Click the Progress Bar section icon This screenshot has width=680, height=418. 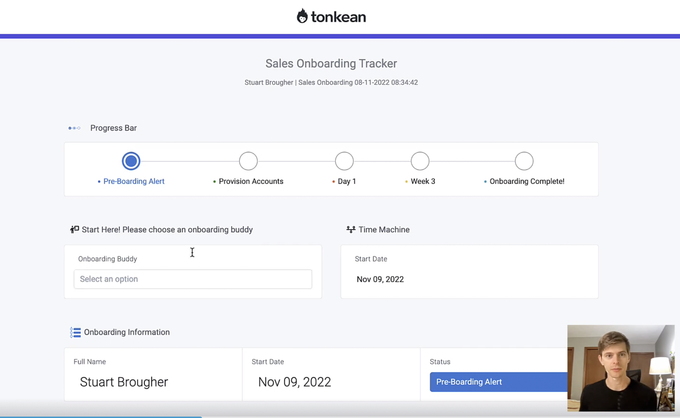(x=74, y=128)
